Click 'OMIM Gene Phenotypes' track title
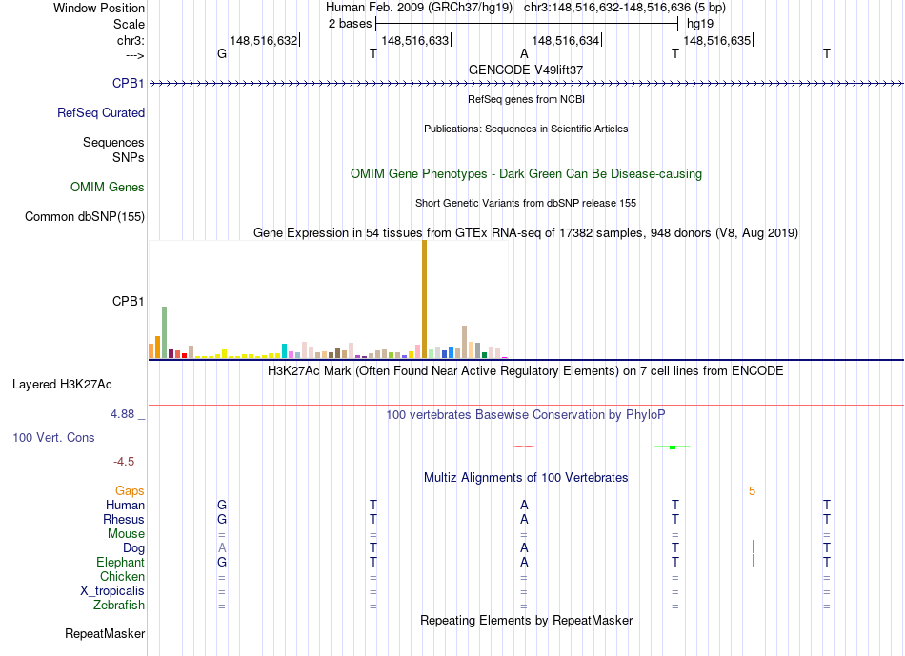This screenshot has height=656, width=905. (526, 173)
